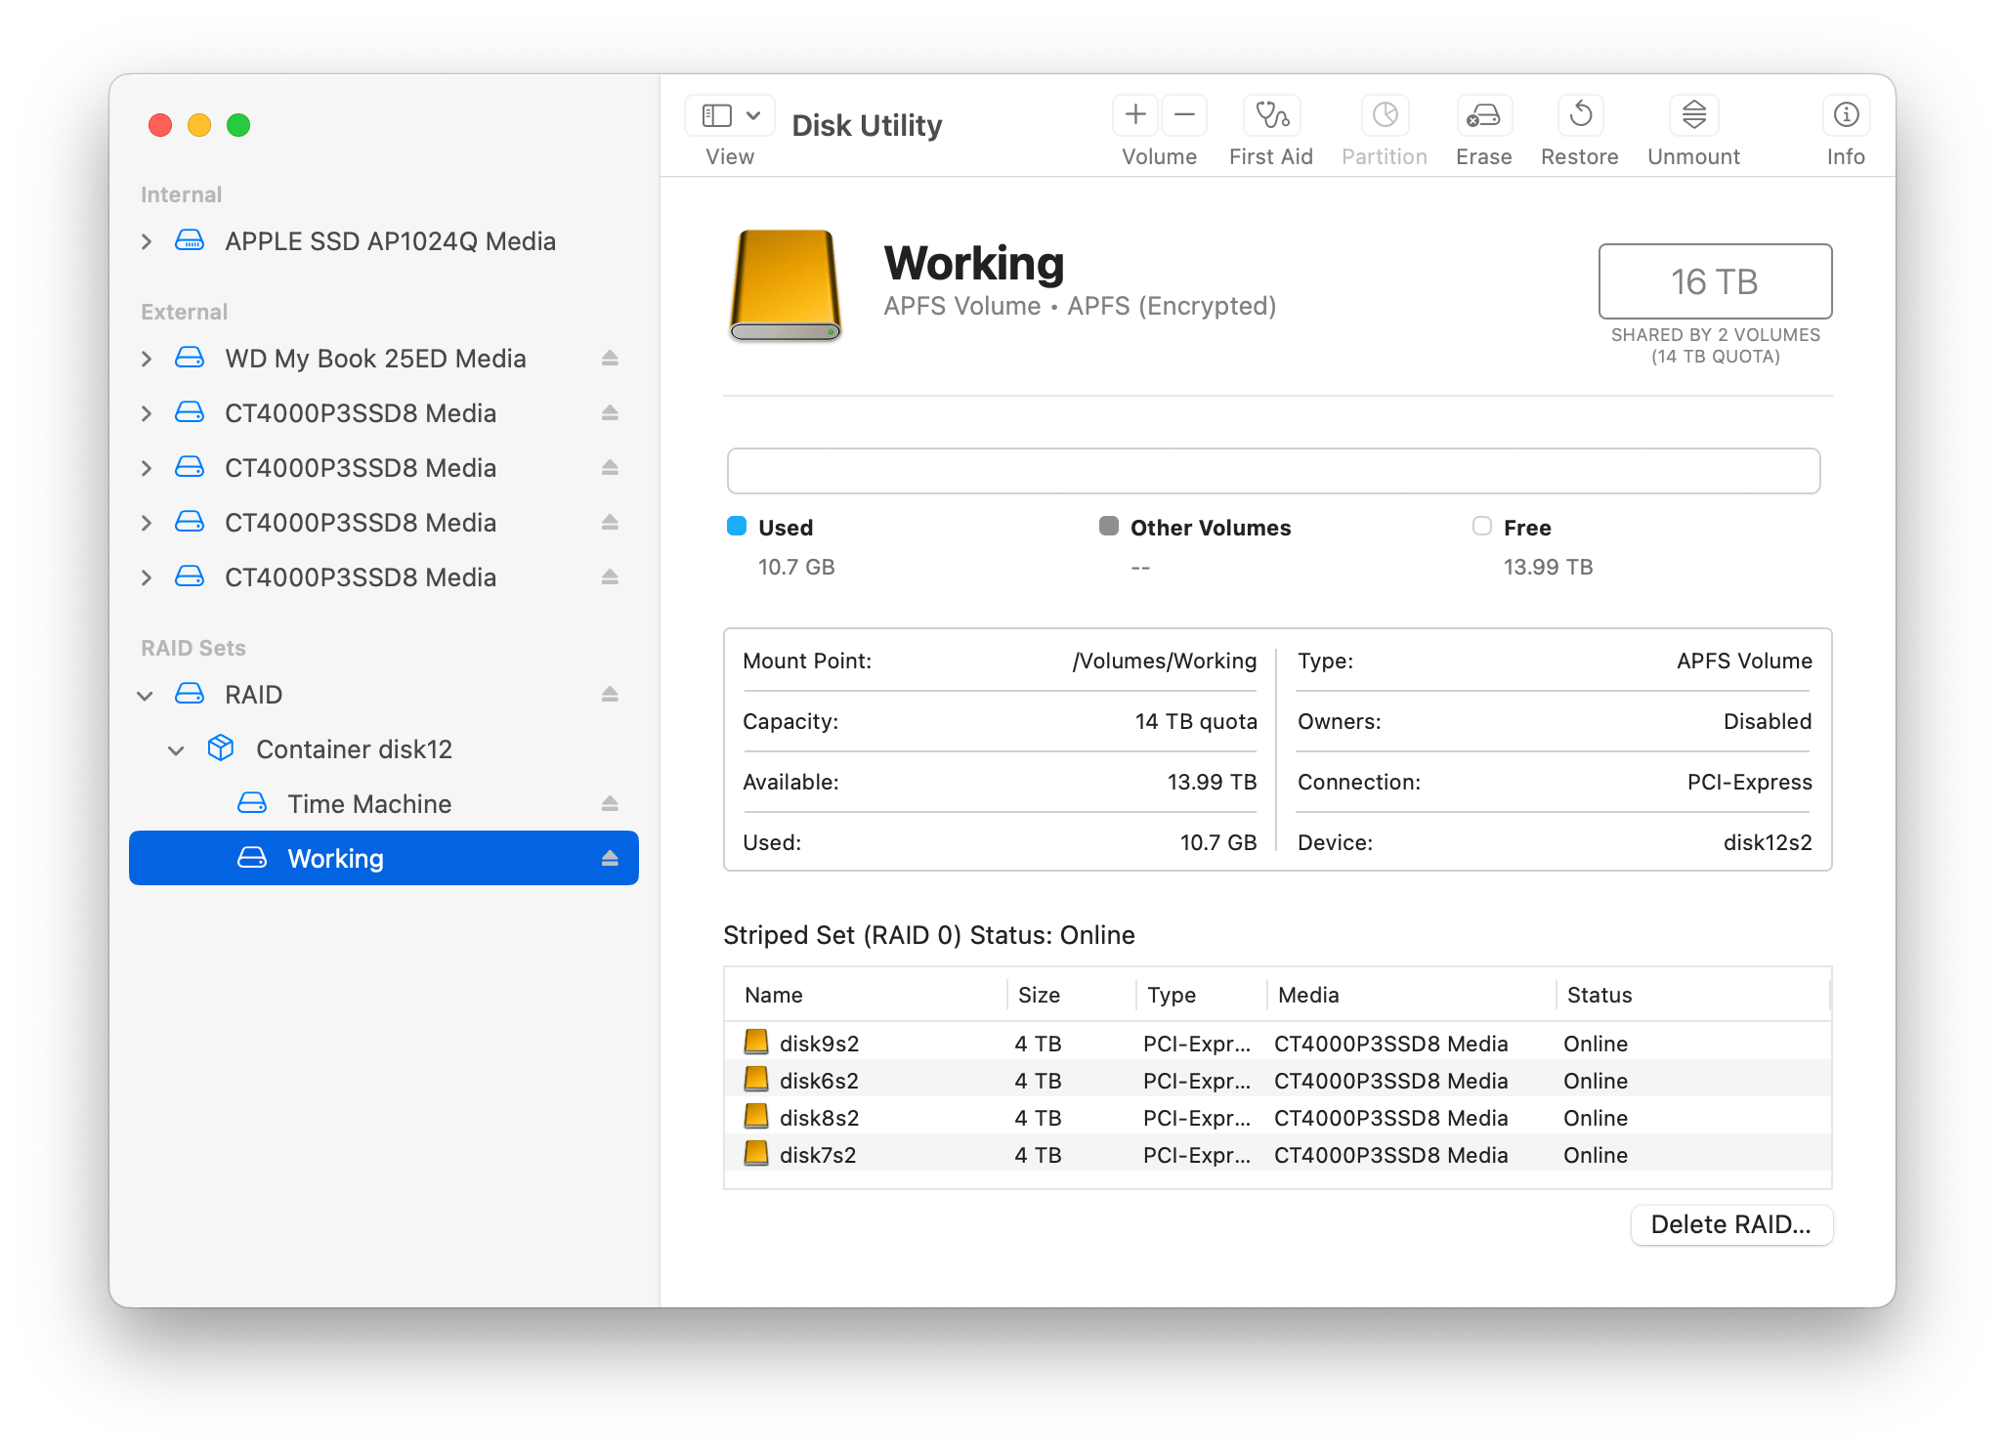The image size is (2005, 1452).
Task: Remove a volume using the minus icon
Action: click(x=1184, y=114)
